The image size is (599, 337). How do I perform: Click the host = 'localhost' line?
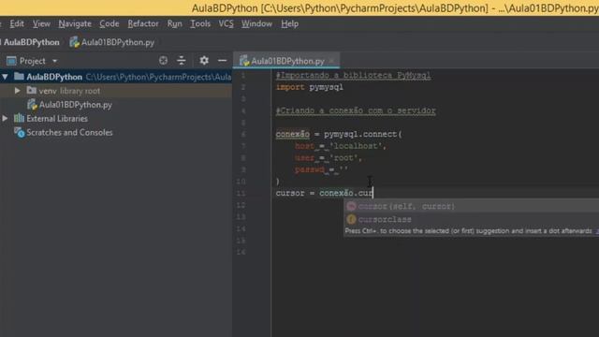coord(341,146)
